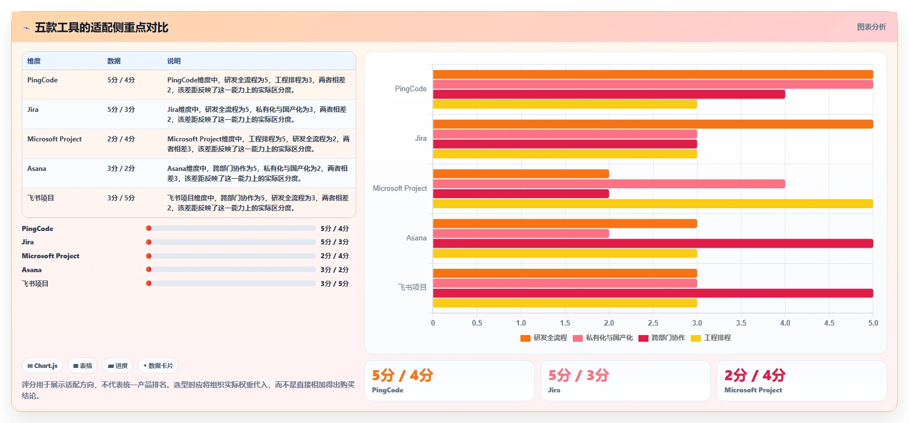Select the 数据卡片 chip

point(158,366)
